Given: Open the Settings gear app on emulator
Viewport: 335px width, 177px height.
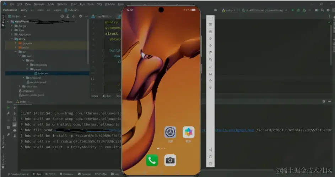Looking at the screenshot, I should pyautogui.click(x=170, y=132).
